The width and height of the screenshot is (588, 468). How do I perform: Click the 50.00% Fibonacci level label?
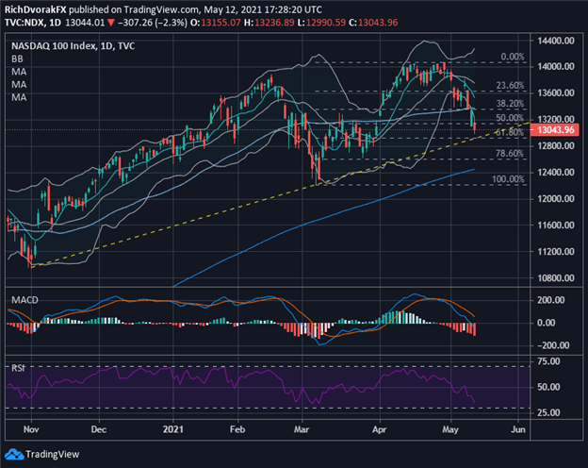(510, 118)
